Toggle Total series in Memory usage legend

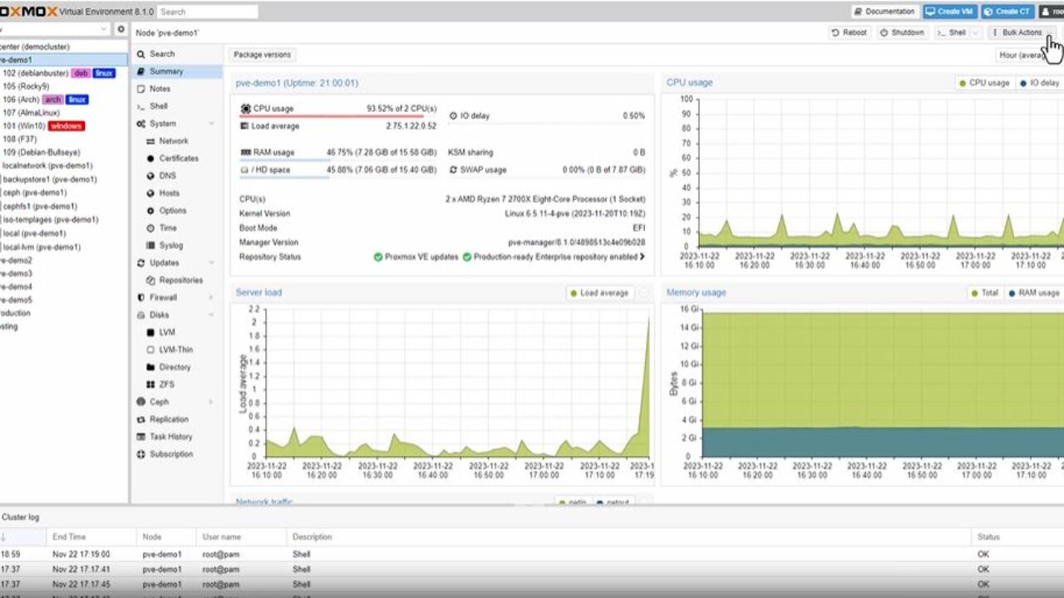pos(983,293)
